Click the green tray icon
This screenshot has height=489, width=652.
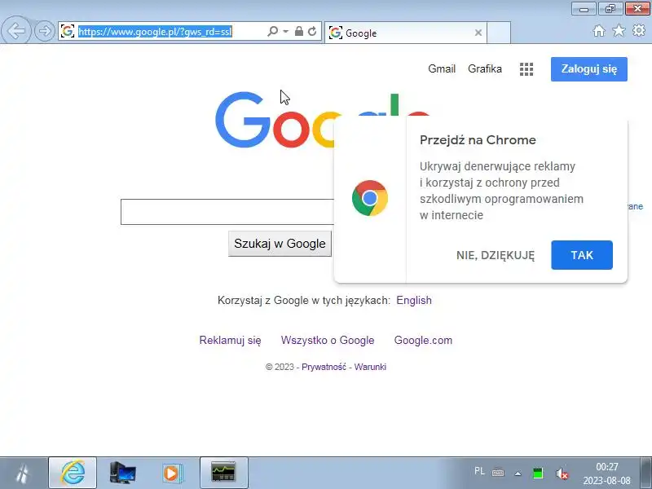pos(538,474)
